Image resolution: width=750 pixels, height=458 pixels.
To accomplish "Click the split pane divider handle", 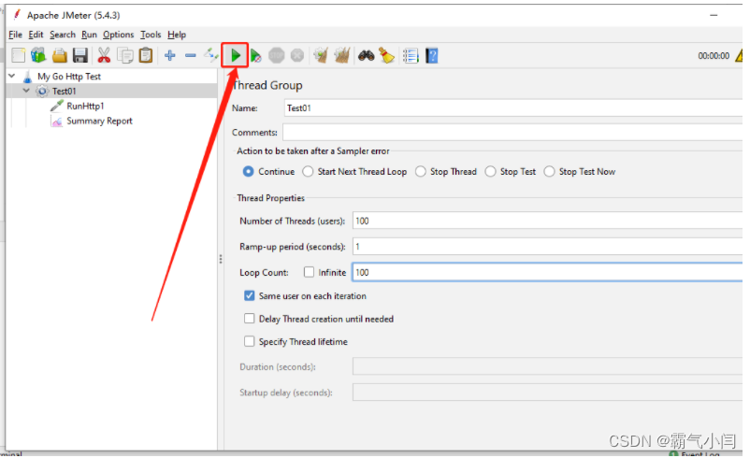I will [221, 259].
